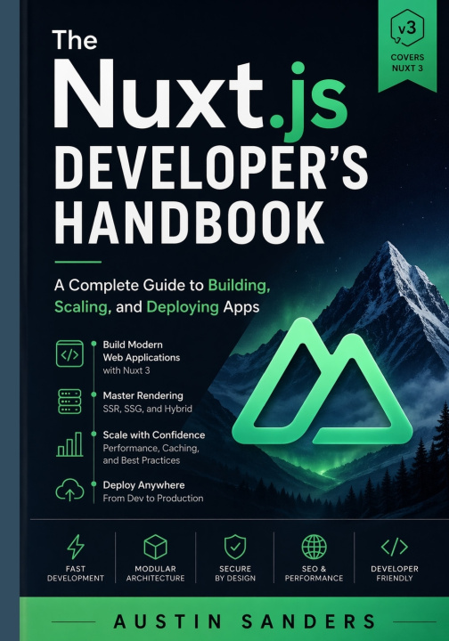Click the code brackets Developer Friendly icon
The width and height of the screenshot is (449, 641).
pos(394,547)
